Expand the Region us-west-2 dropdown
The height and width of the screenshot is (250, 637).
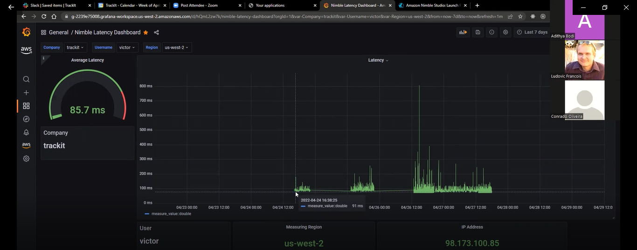click(x=177, y=47)
